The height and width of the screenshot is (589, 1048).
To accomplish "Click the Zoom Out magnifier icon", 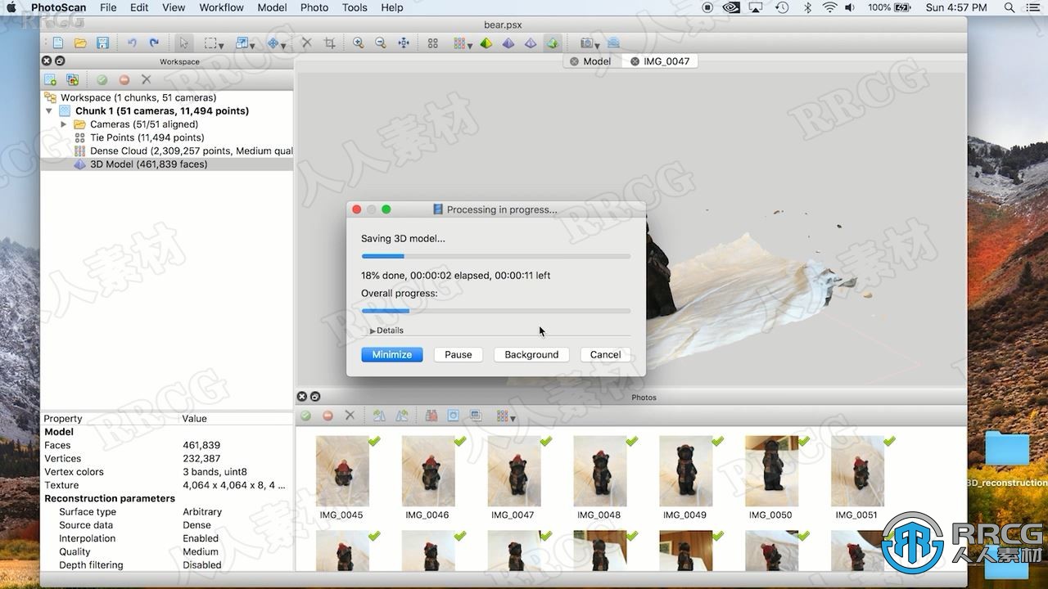I will [x=381, y=43].
